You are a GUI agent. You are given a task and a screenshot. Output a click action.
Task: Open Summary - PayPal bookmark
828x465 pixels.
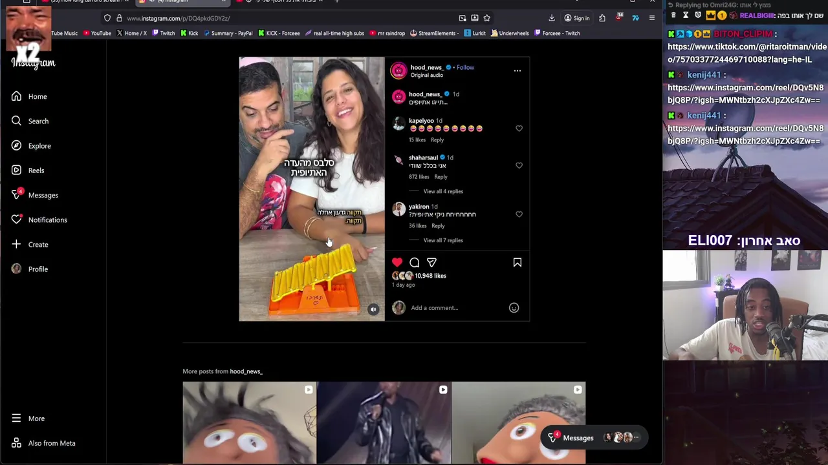(x=228, y=33)
